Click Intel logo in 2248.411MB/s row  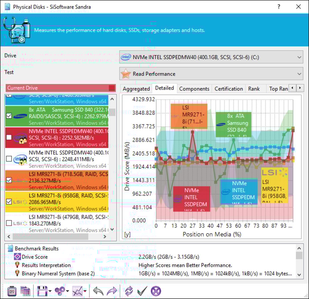[x=20, y=160]
